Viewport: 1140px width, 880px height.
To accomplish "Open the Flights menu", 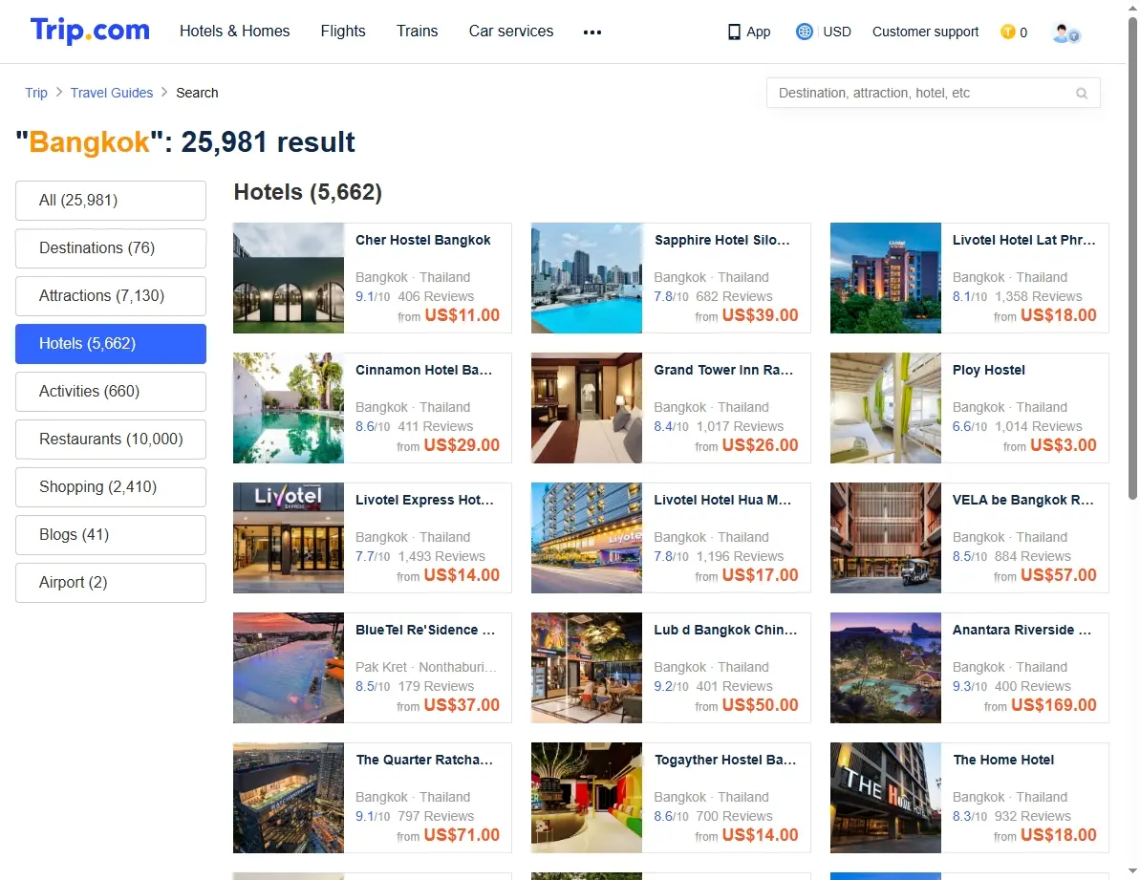I will 343,32.
